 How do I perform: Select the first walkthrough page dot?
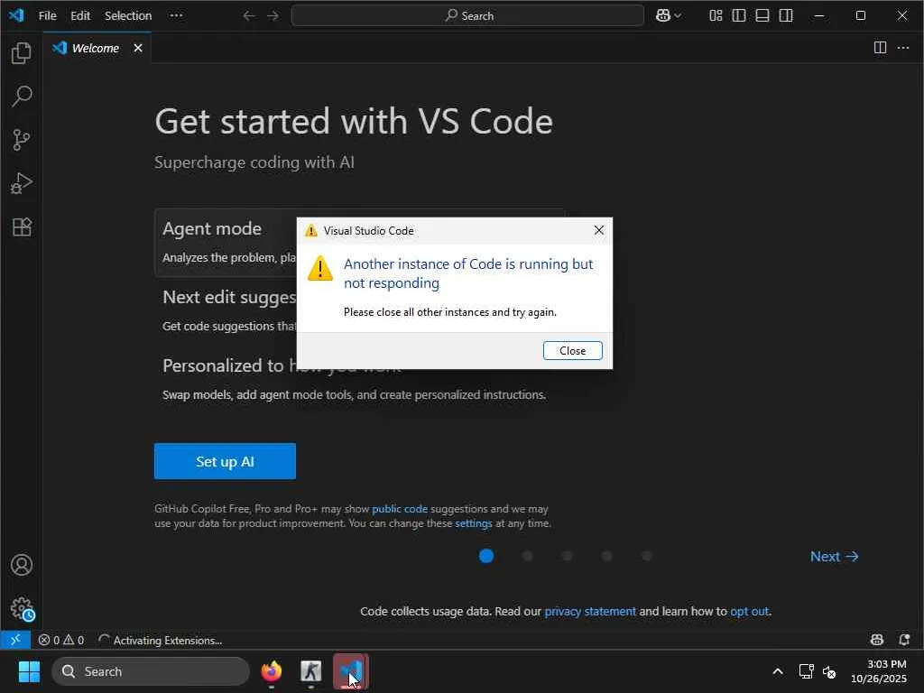coord(486,556)
